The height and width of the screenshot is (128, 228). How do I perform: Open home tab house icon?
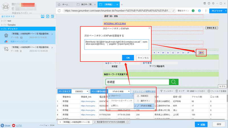(x=59, y=5)
